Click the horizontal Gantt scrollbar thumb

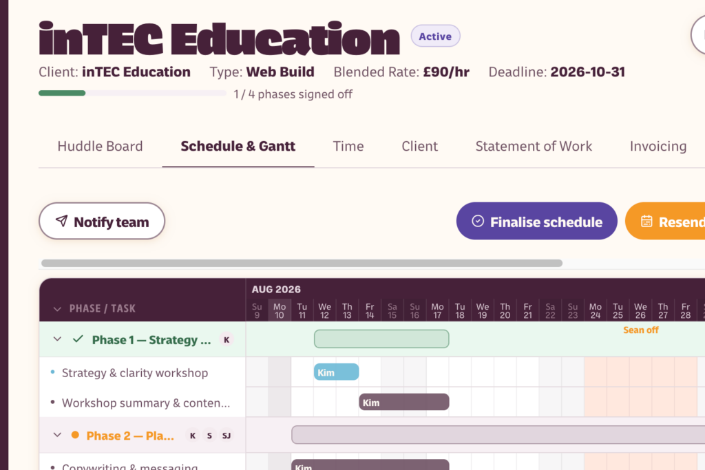pos(302,264)
